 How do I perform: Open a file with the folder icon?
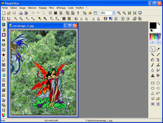pos(9,13)
